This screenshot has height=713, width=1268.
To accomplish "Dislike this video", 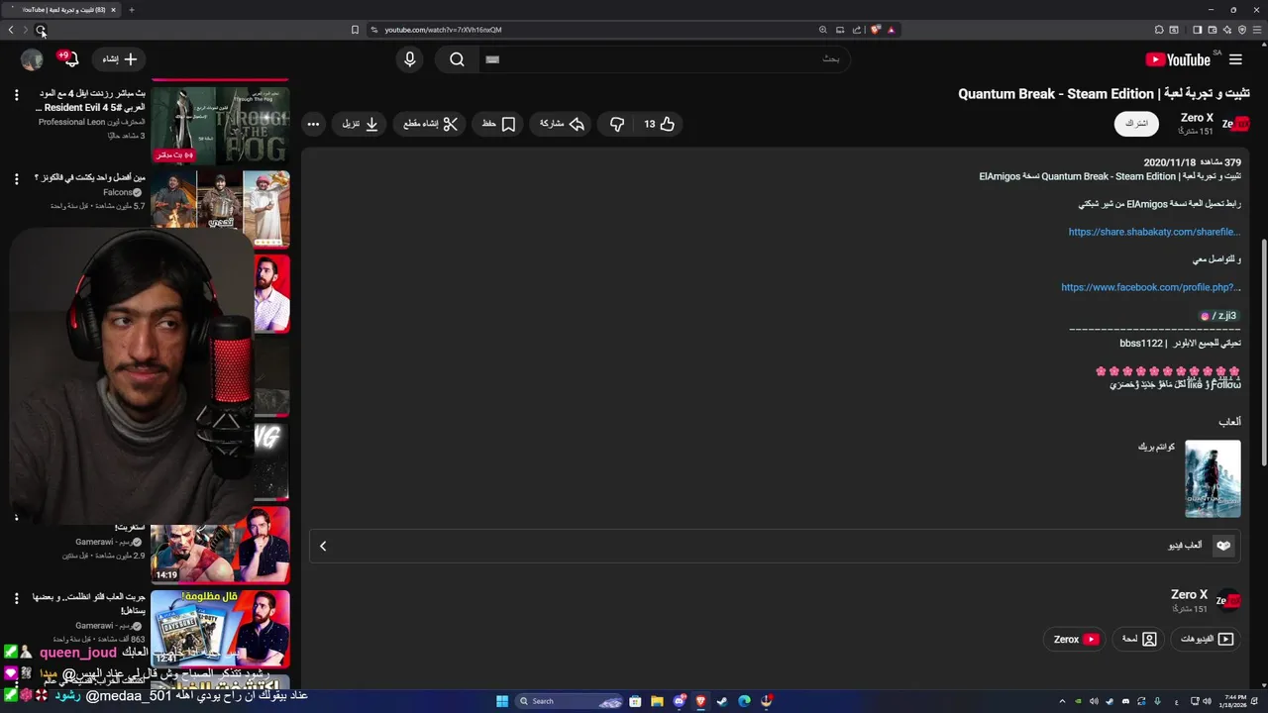I will coord(617,124).
